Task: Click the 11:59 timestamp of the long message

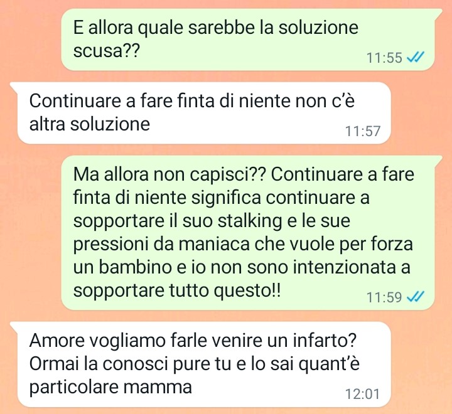Action: 384,297
